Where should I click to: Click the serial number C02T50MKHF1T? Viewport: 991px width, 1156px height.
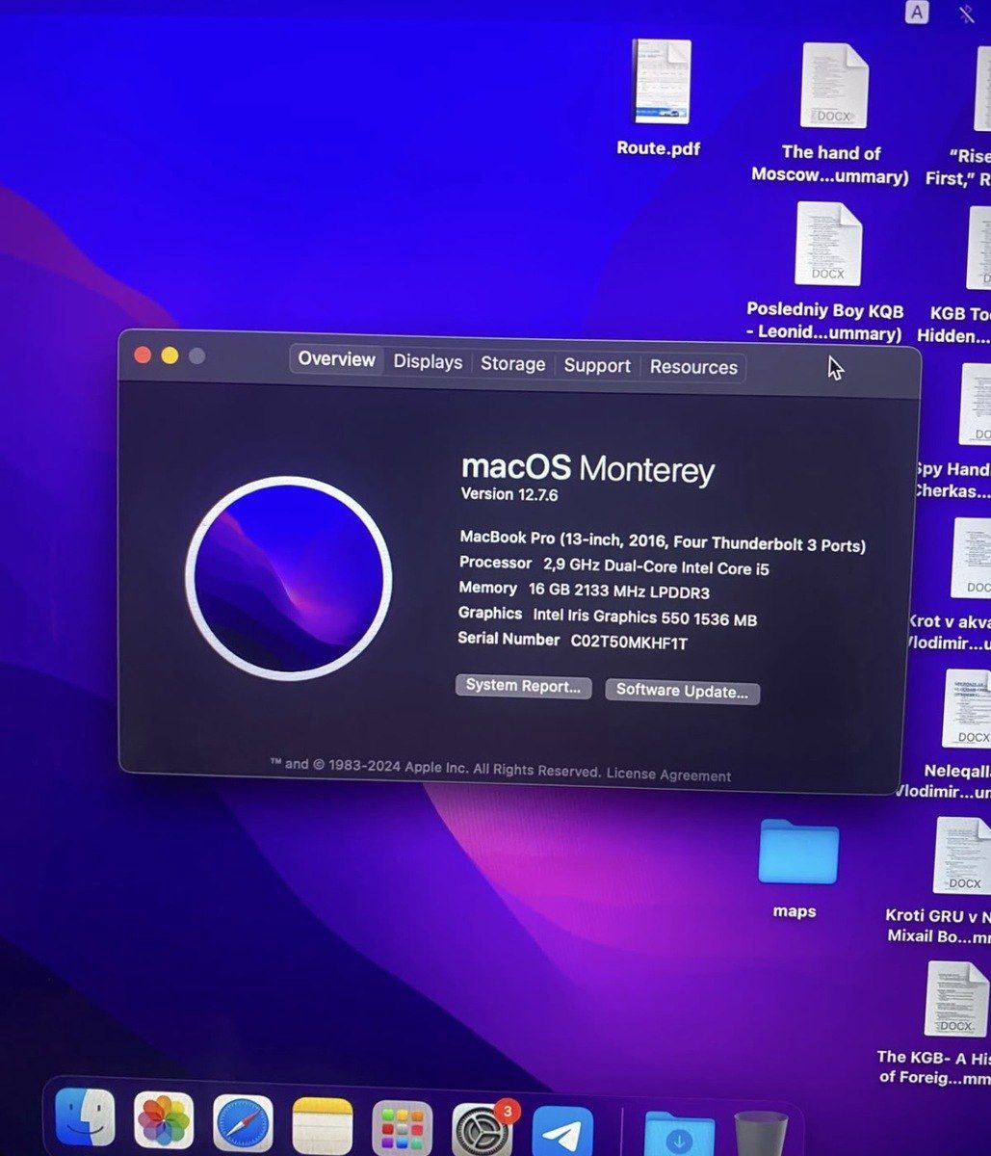[629, 643]
